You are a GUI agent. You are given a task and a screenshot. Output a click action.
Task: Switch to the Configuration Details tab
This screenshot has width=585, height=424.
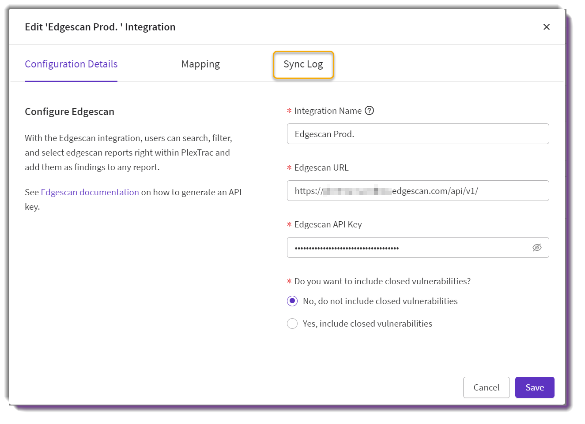pos(71,64)
